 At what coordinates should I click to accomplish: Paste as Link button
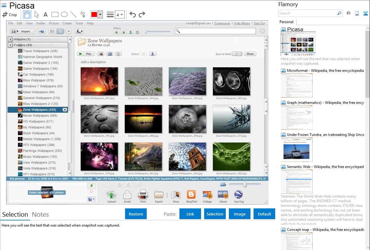tap(190, 214)
